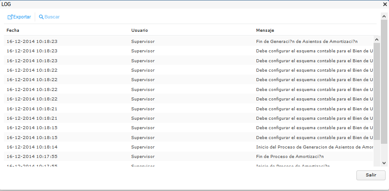This screenshot has height=191, width=389.
Task: Click the scrollbar up arrow
Action: coord(384,17)
